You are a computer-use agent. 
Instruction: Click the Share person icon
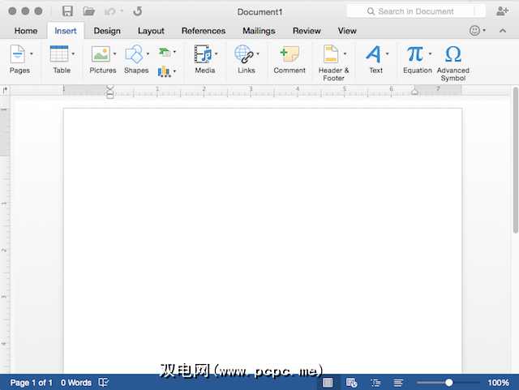pyautogui.click(x=502, y=11)
